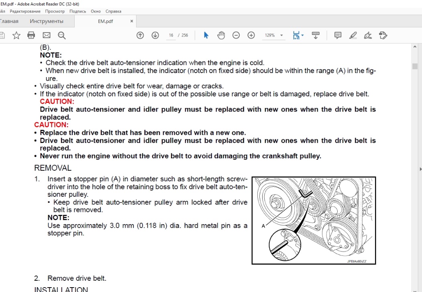Go to the next page with the down arrow
Image resolution: width=422 pixels, height=292 pixels.
(x=155, y=35)
